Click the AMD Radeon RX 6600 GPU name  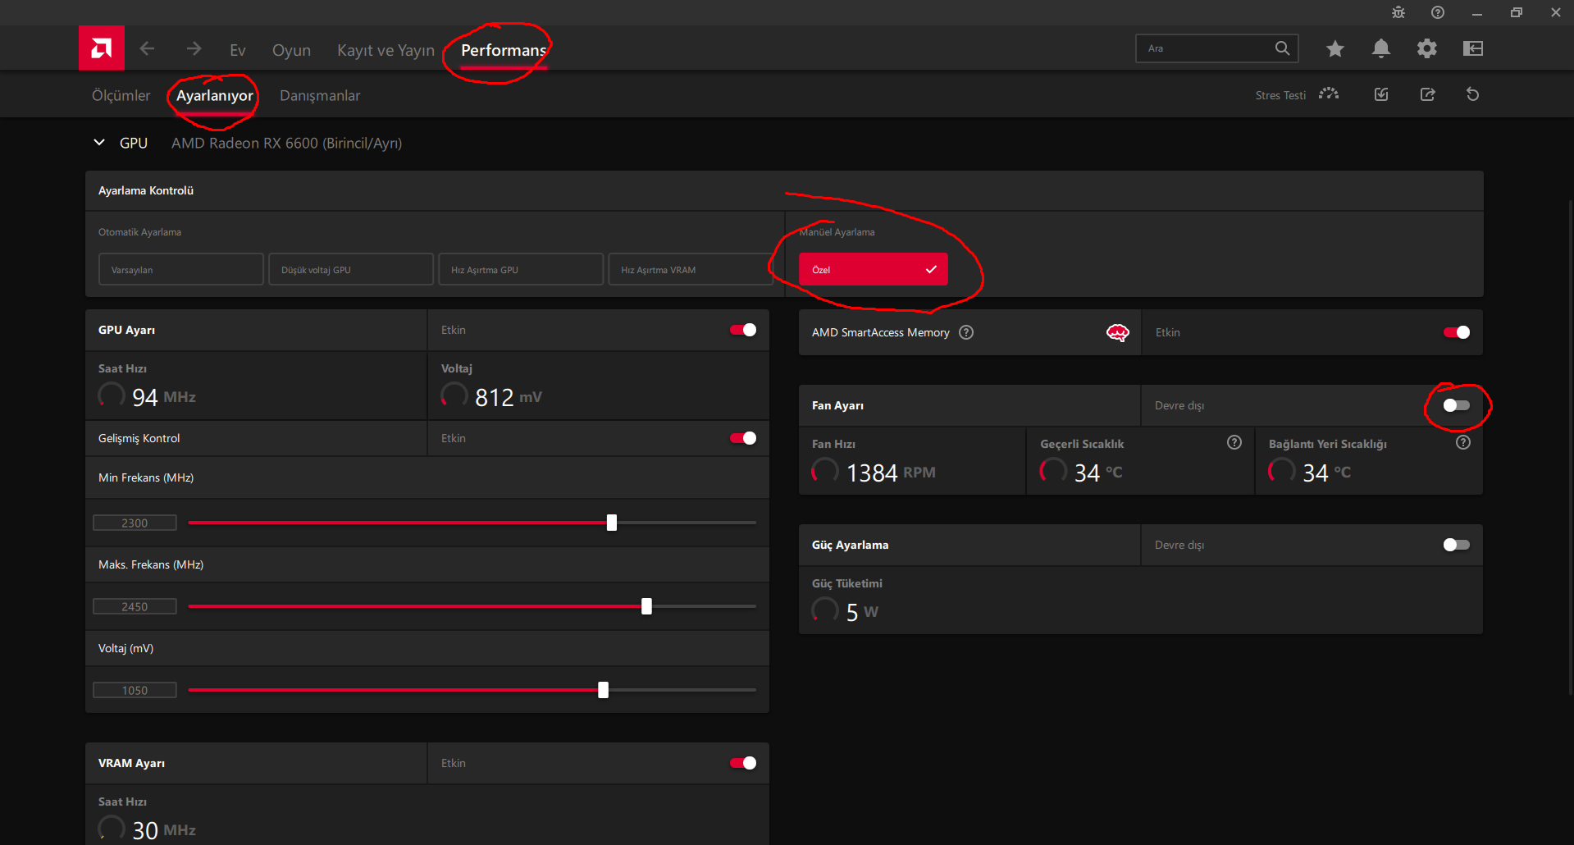[x=286, y=143]
